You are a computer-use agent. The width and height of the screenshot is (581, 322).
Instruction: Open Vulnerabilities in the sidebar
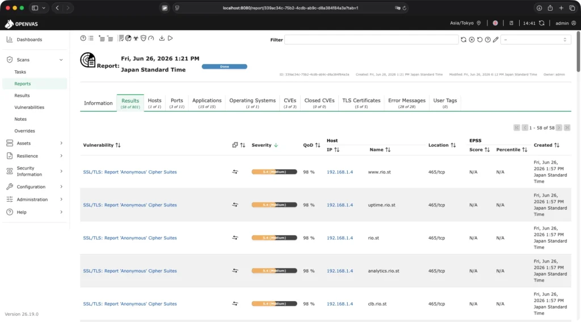30,107
